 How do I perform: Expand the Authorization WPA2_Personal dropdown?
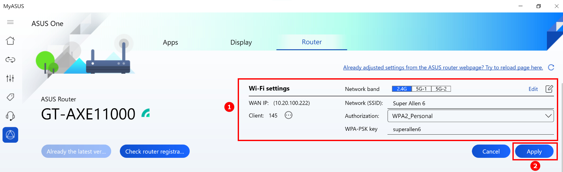pyautogui.click(x=471, y=116)
